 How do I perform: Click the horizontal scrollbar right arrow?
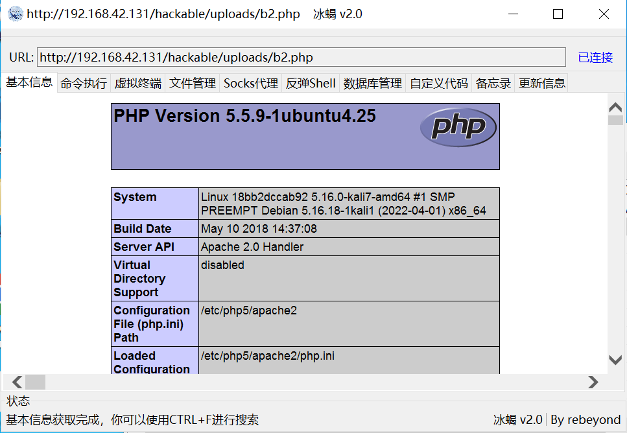593,382
